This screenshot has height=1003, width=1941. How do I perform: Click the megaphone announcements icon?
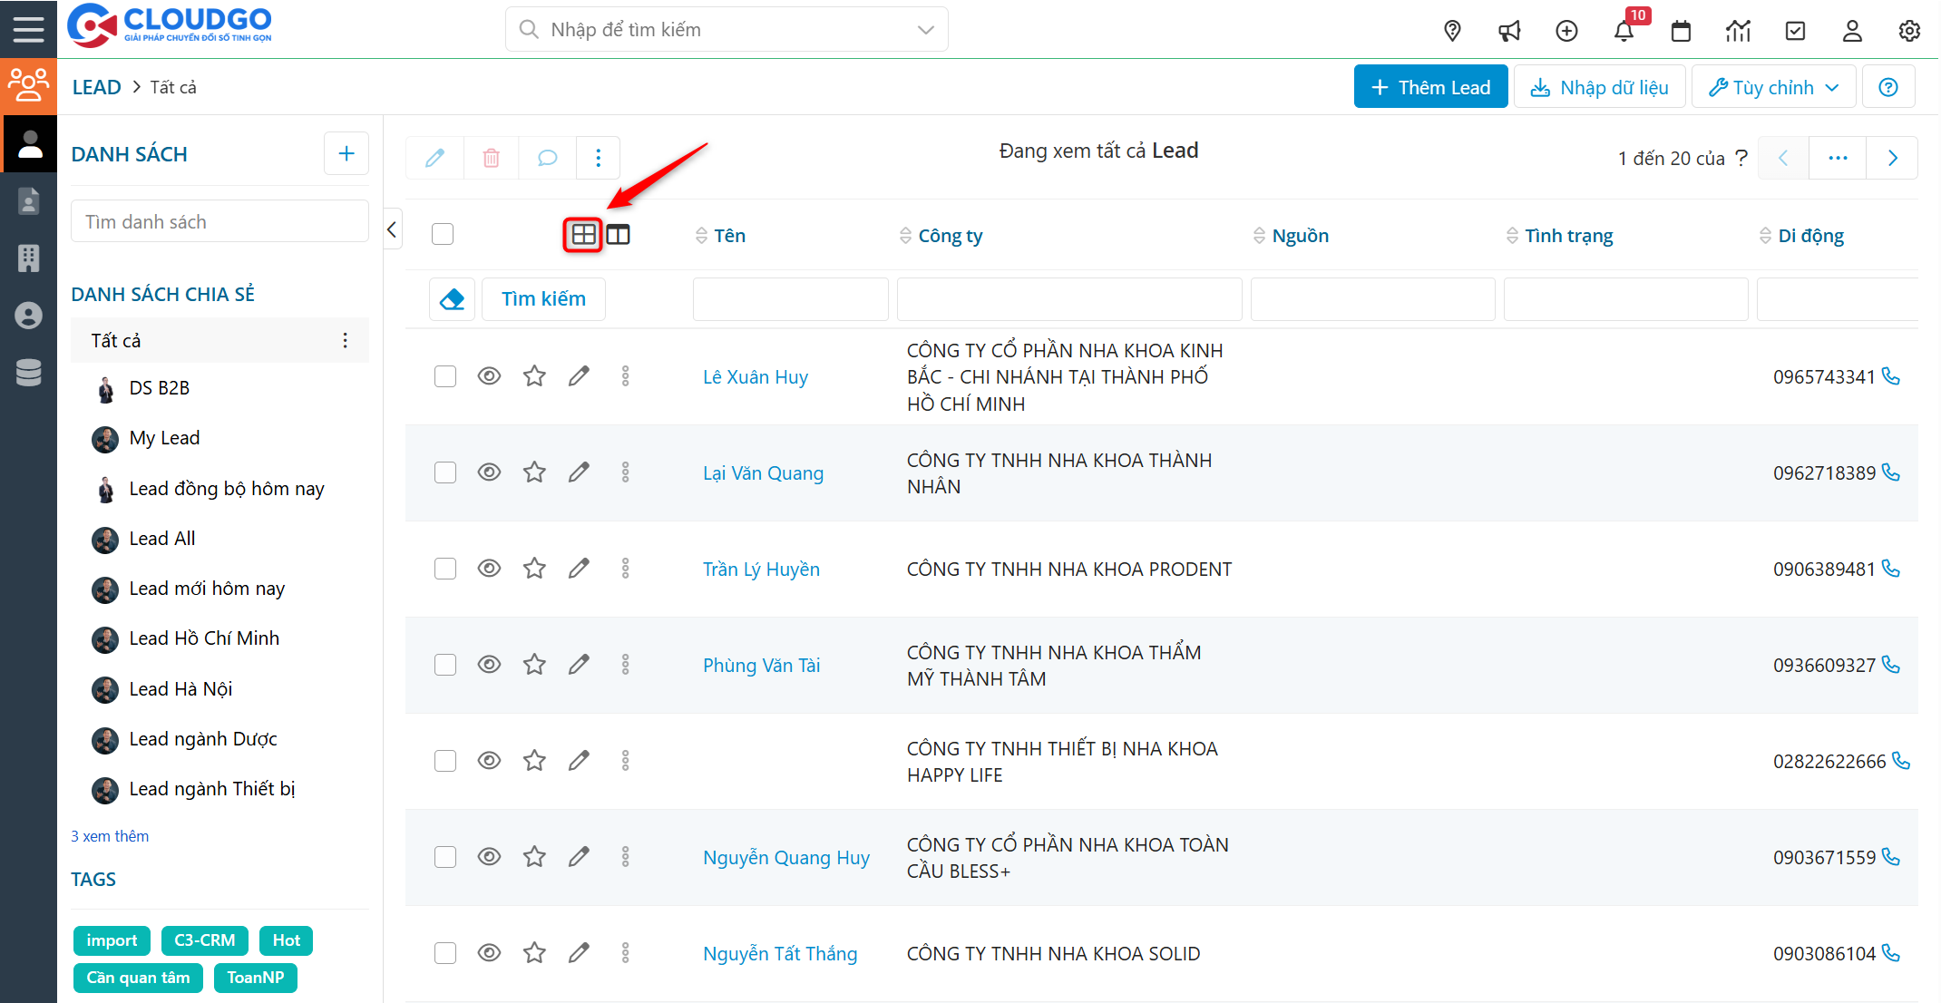pyautogui.click(x=1509, y=31)
